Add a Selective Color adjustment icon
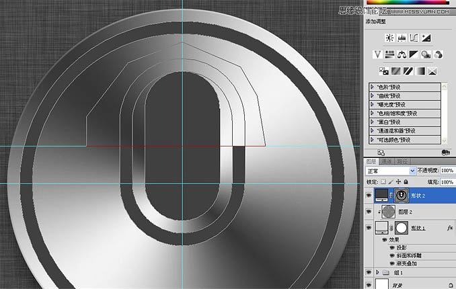The height and width of the screenshot is (289, 456). [x=432, y=71]
